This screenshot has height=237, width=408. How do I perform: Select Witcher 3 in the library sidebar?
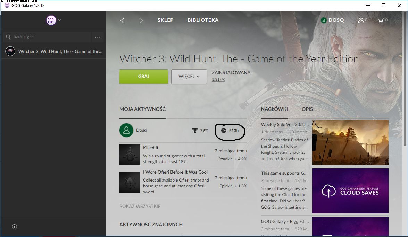pyautogui.click(x=56, y=51)
